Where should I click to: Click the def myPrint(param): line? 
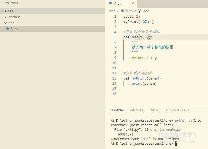143,78
